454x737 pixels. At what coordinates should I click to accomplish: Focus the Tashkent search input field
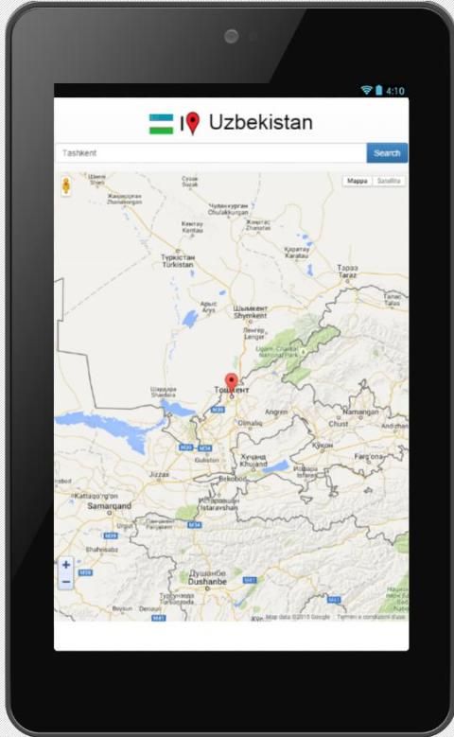coord(211,153)
